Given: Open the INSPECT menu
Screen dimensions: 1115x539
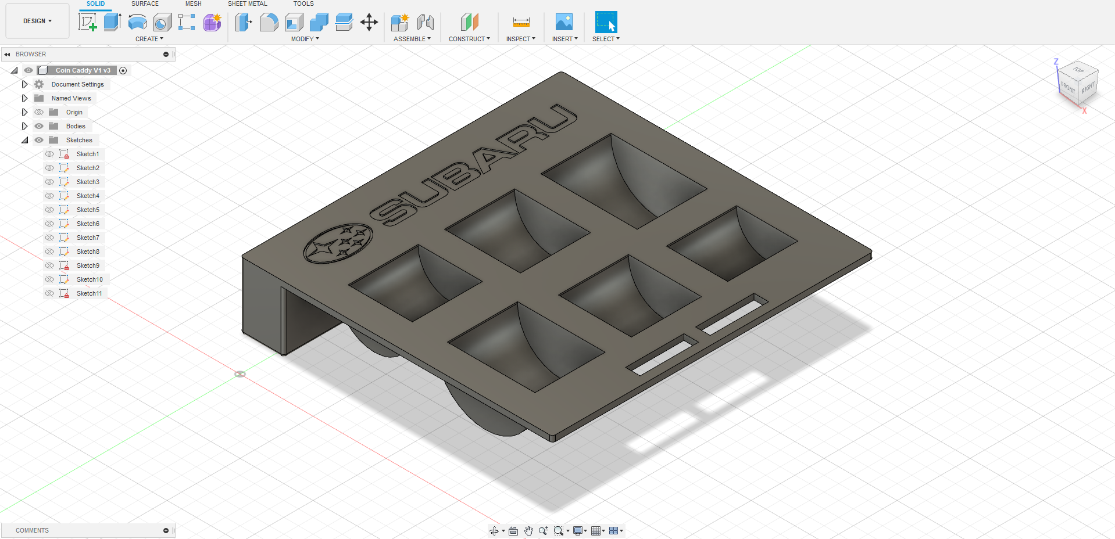Looking at the screenshot, I should point(521,39).
